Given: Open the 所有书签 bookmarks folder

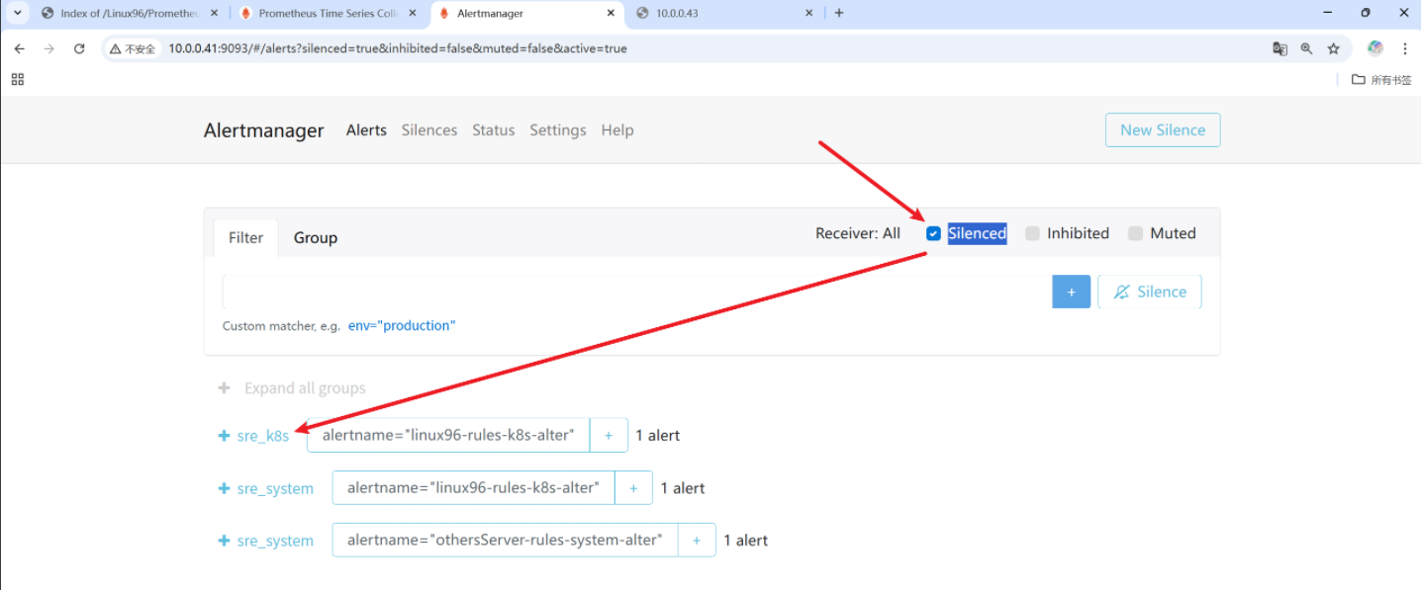Looking at the screenshot, I should [1381, 80].
